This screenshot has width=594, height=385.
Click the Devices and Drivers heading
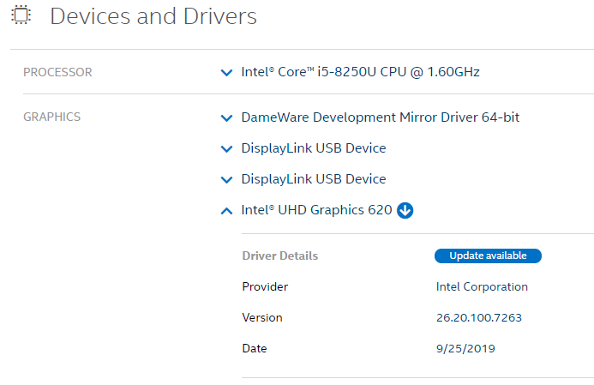coord(153,16)
